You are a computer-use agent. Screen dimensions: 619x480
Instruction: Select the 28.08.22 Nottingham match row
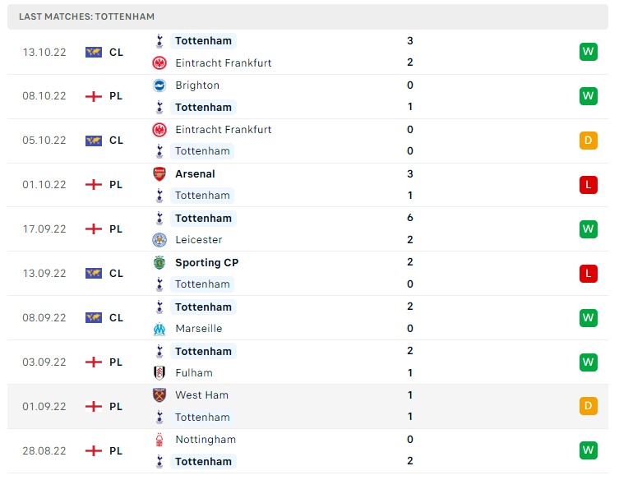click(x=308, y=450)
